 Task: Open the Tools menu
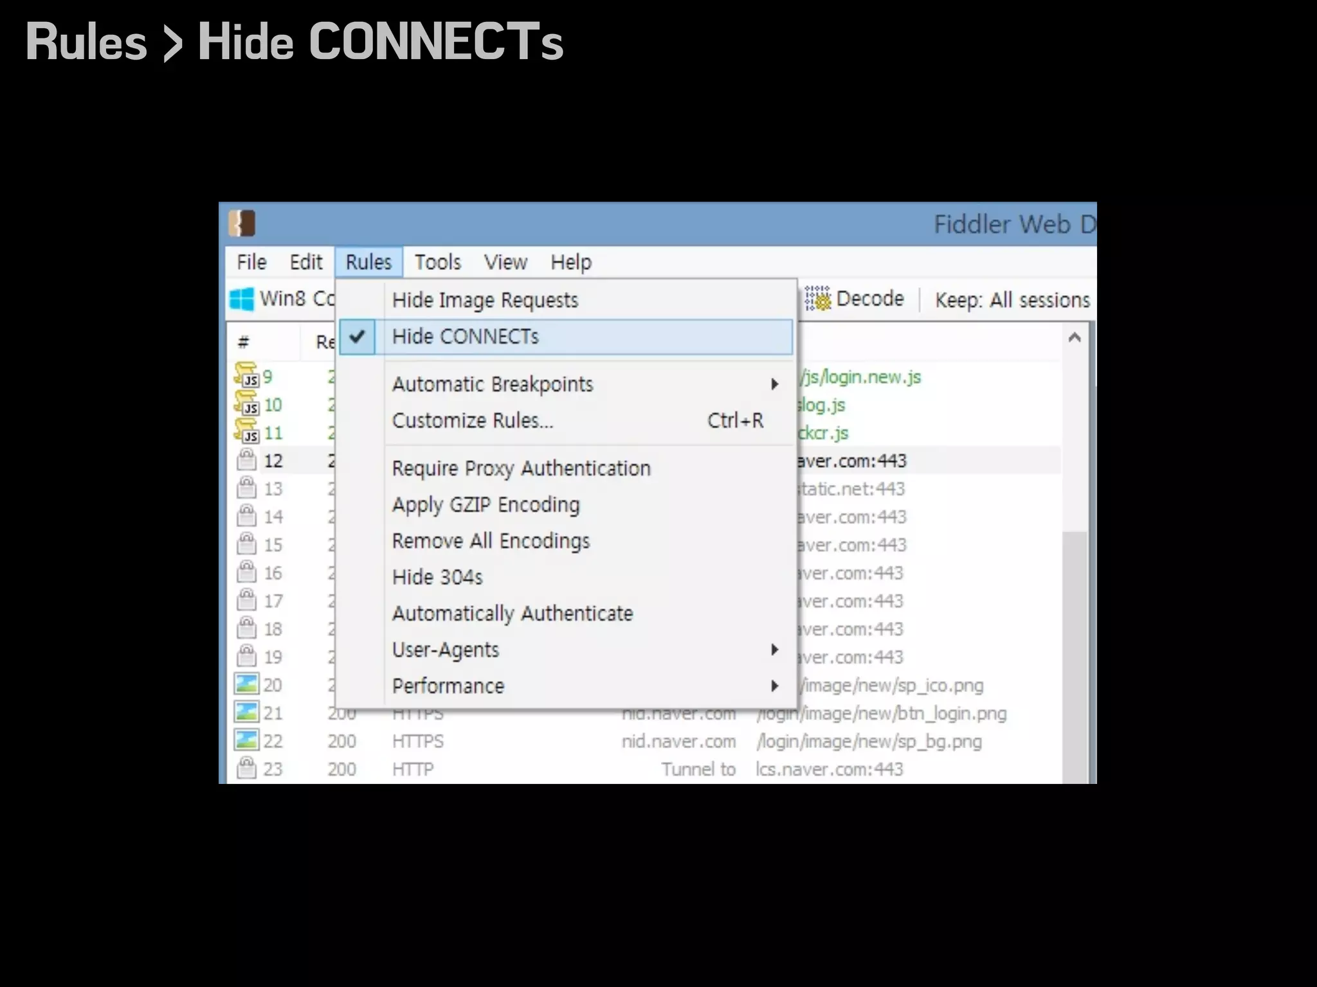[437, 262]
